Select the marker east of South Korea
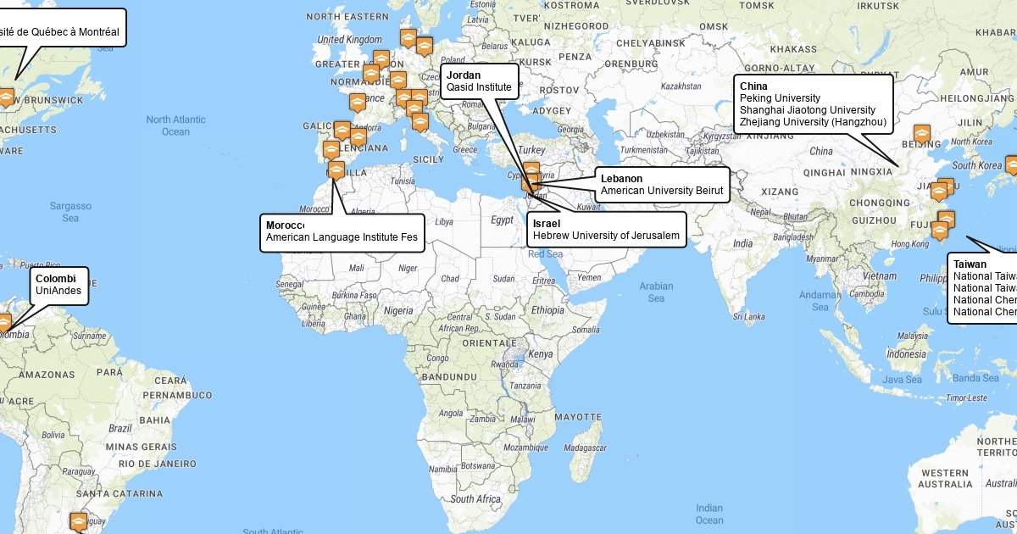Screen dimensions: 1017x534 point(1011,164)
